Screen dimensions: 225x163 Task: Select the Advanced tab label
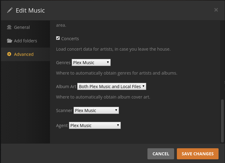tap(24, 54)
